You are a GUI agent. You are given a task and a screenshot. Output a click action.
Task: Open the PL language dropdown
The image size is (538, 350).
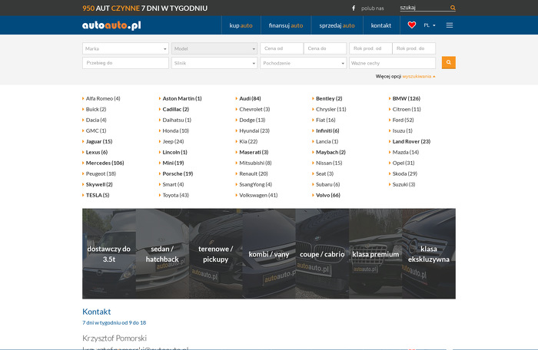click(430, 25)
